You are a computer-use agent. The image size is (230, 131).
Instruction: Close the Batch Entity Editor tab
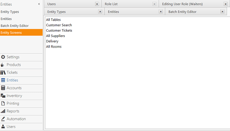click(223, 12)
